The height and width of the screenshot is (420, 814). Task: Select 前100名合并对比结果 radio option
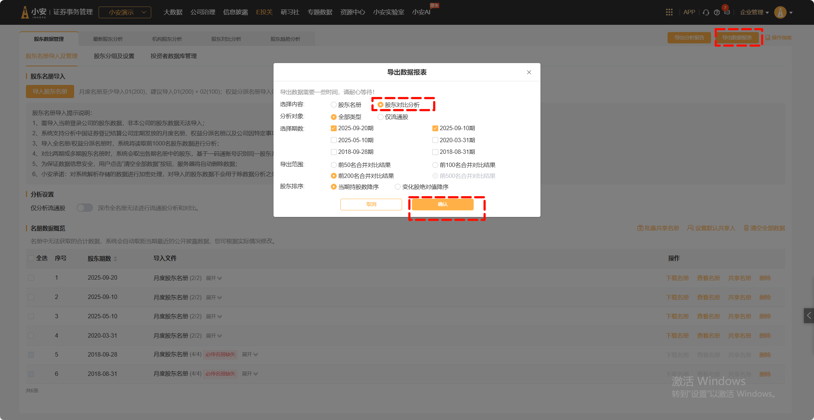coord(435,165)
